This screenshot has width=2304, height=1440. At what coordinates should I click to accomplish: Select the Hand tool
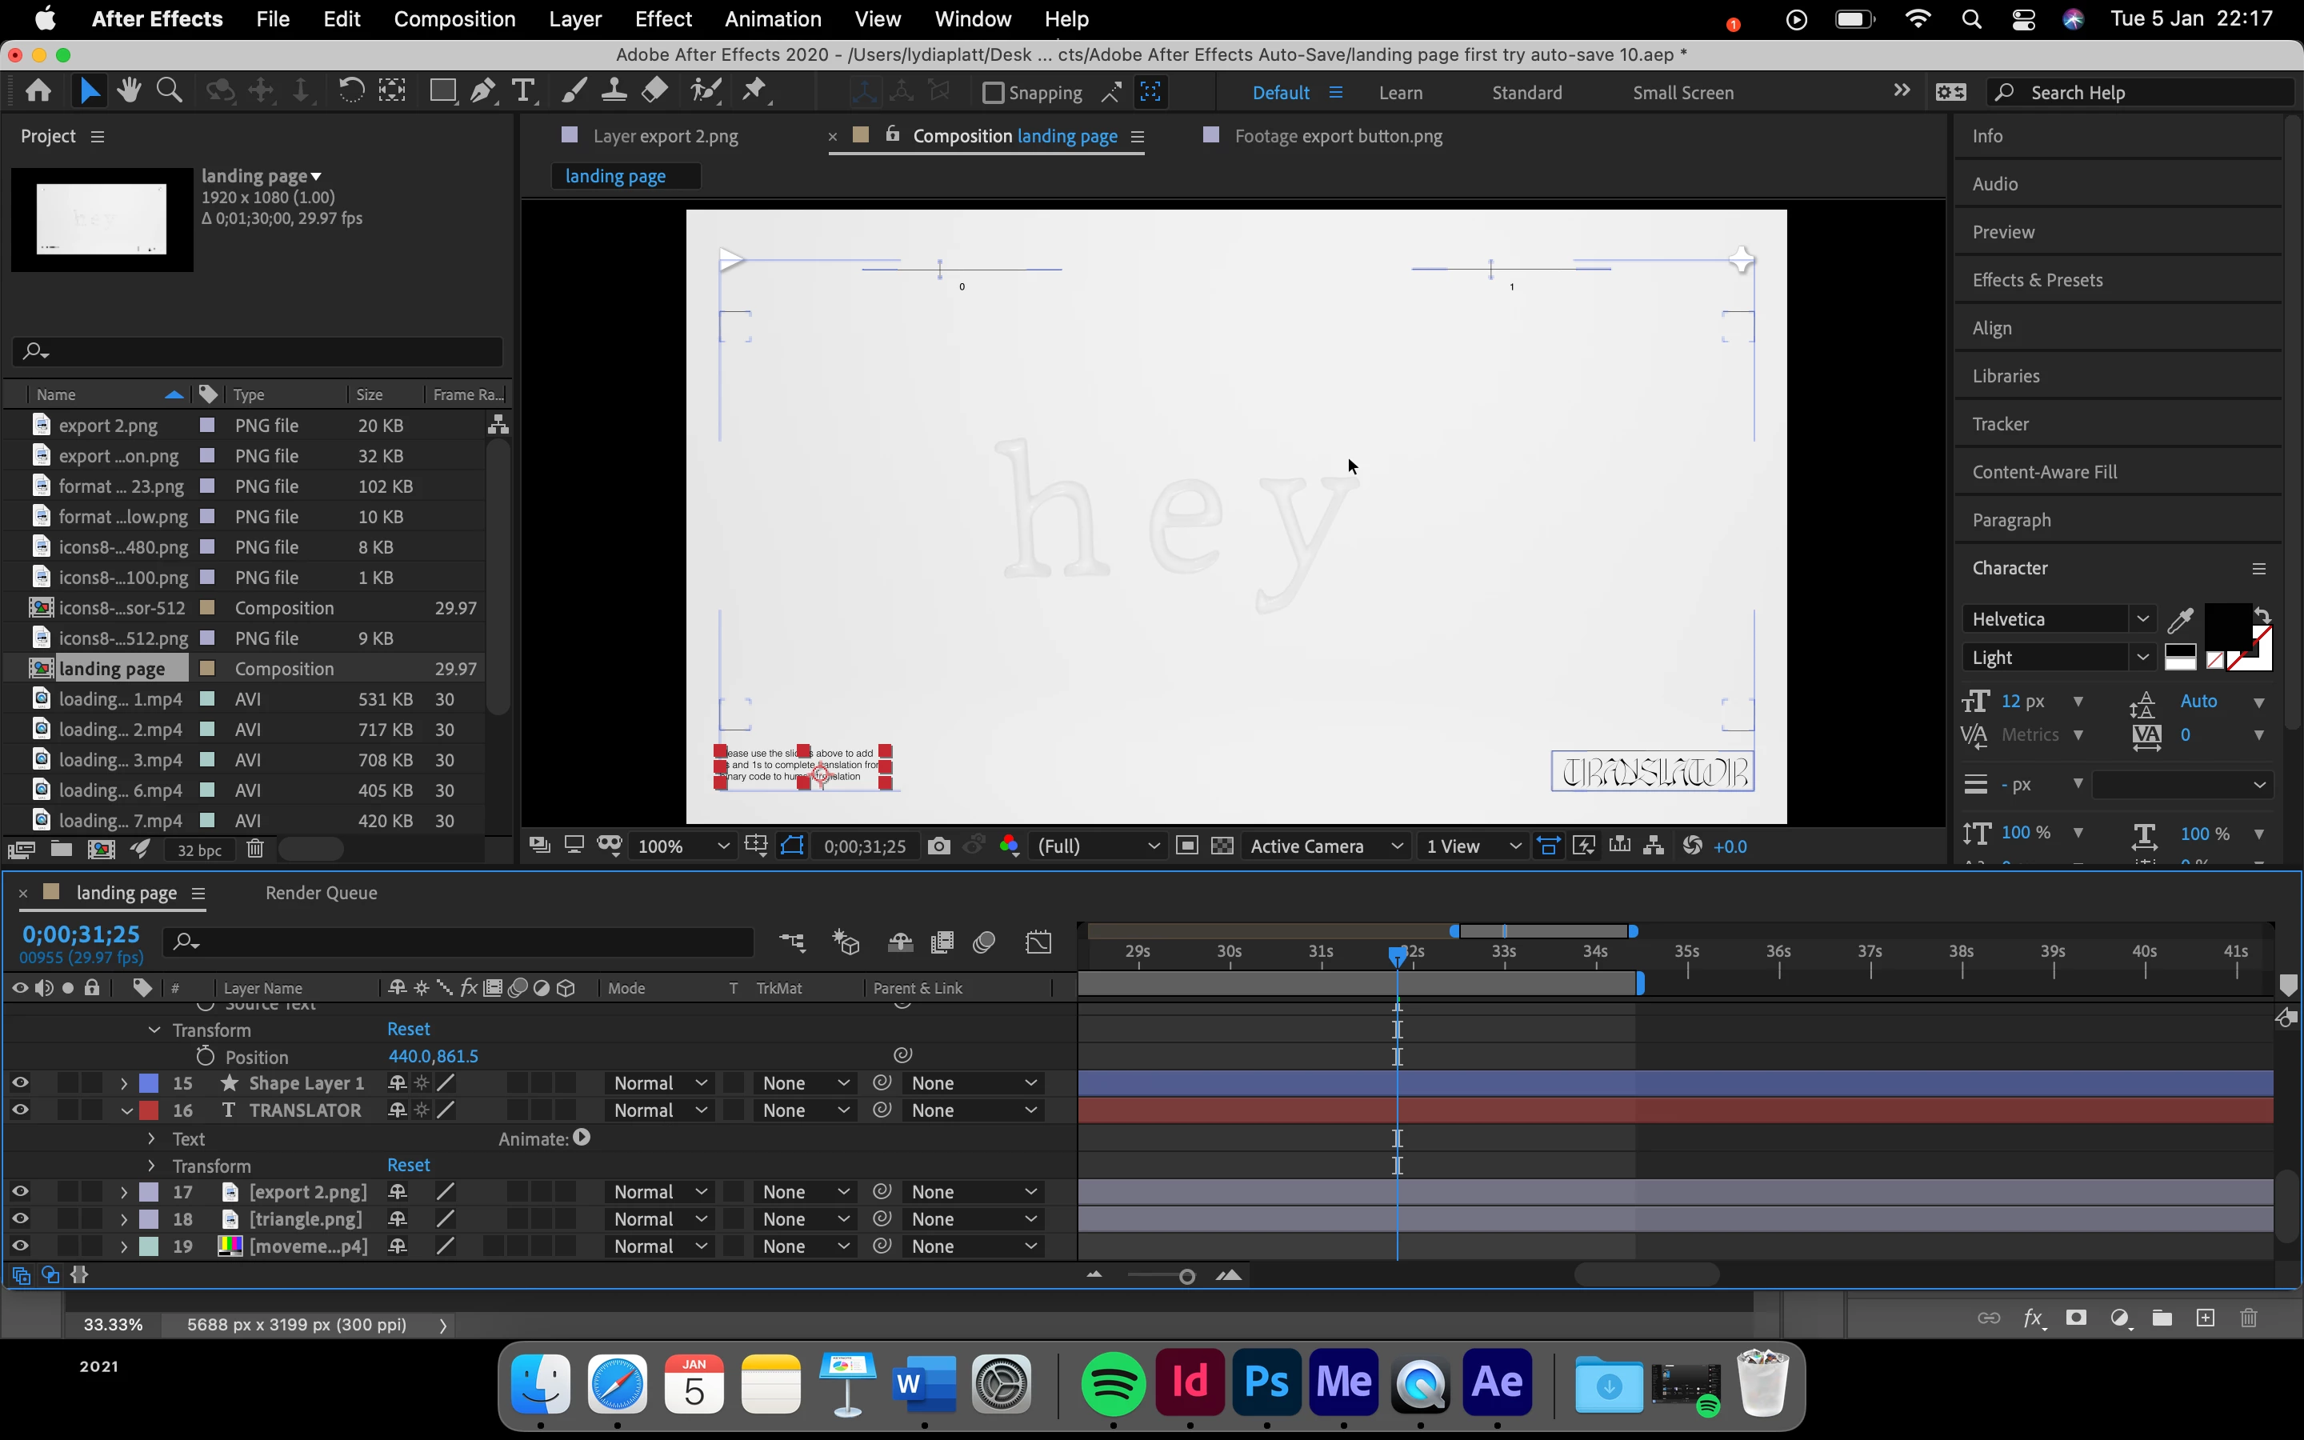coord(129,91)
